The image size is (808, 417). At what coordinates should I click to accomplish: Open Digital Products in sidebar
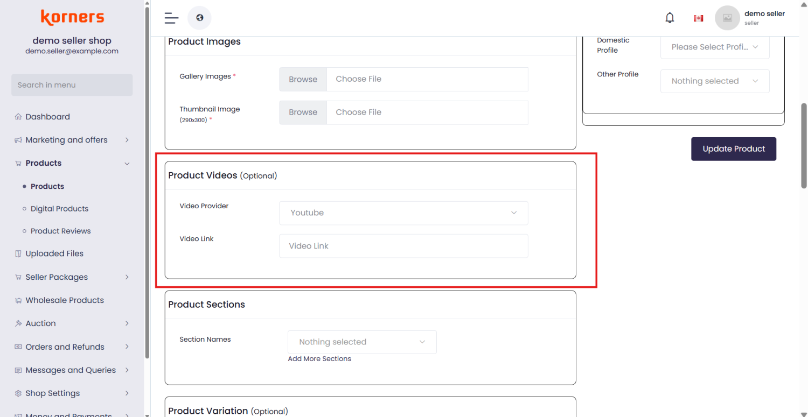click(59, 209)
